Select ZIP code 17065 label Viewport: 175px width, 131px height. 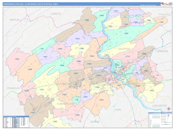pyautogui.click(x=77, y=100)
